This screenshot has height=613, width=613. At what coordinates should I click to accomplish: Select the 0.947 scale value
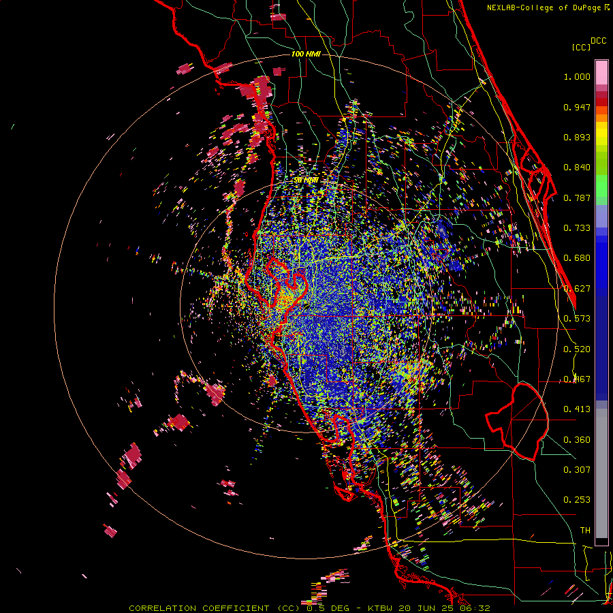click(x=577, y=107)
